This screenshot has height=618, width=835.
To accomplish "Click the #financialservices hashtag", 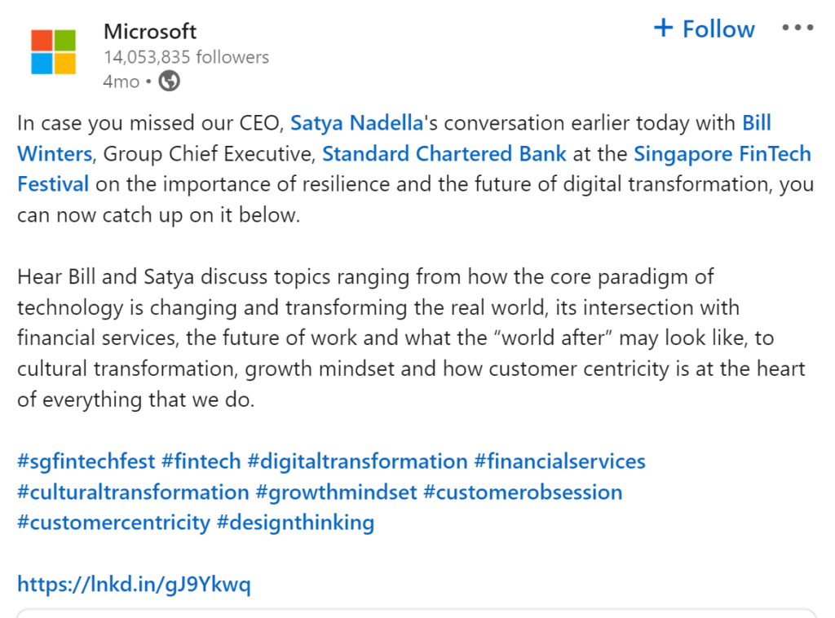I will point(560,461).
